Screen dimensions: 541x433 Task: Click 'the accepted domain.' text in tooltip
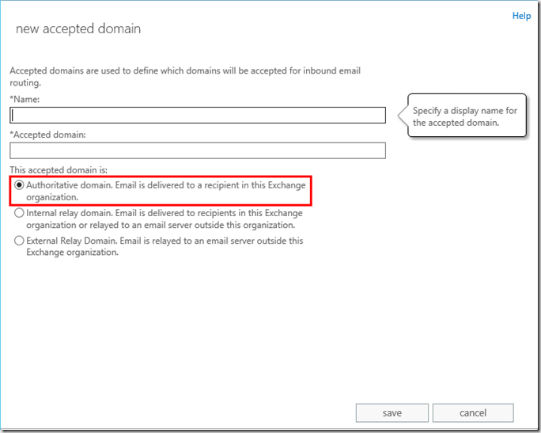tap(456, 123)
